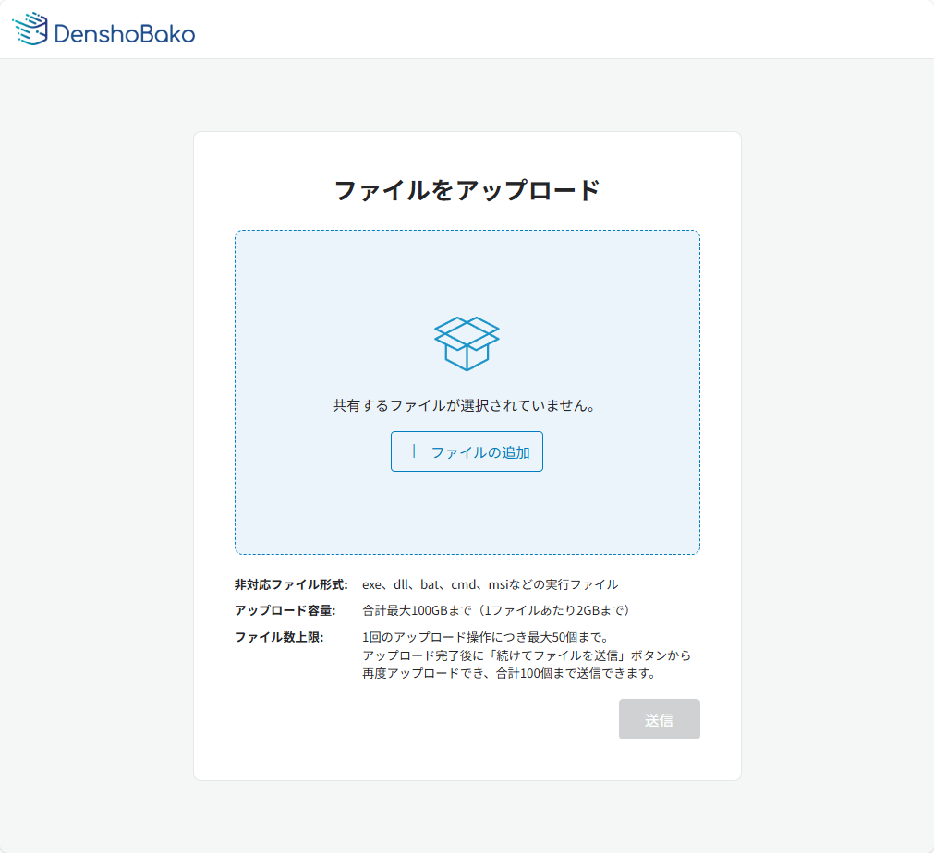Click the open box icon in drop zone
The image size is (934, 853).
[x=467, y=343]
